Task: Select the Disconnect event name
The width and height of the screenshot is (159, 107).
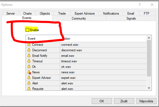Action: (40, 50)
